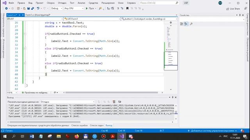Show properties categorized in Свойства panel
The width and height of the screenshot is (250, 140).
(x=182, y=24)
